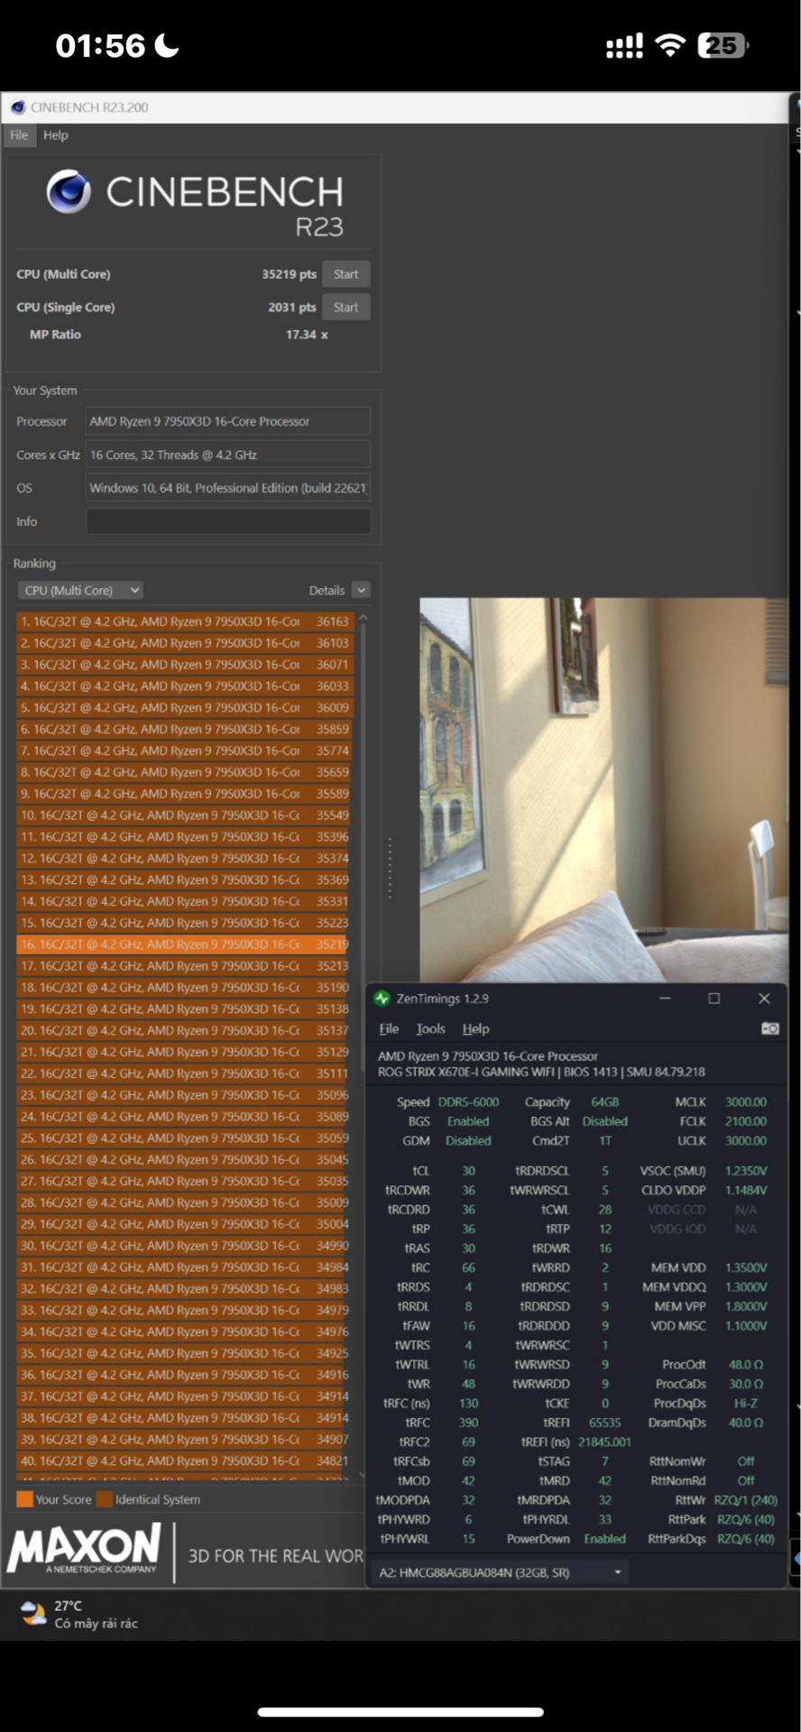Click the Cinebench R23 sphere logo
Image resolution: width=801 pixels, height=1732 pixels.
pyautogui.click(x=69, y=191)
